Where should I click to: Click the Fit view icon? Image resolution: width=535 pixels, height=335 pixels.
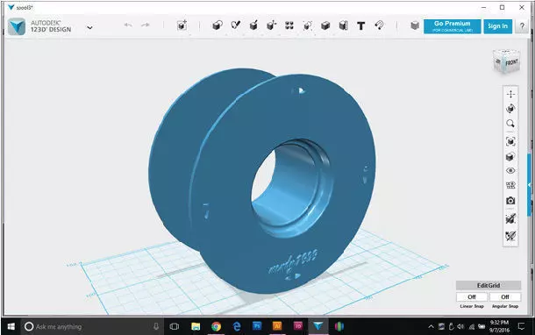(510, 141)
